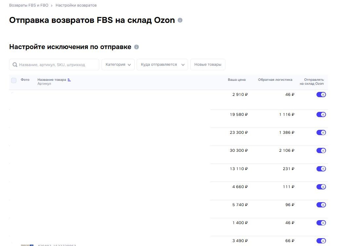Sort by product name column icon
Viewport: 344px width, 246px height.
pos(69,80)
